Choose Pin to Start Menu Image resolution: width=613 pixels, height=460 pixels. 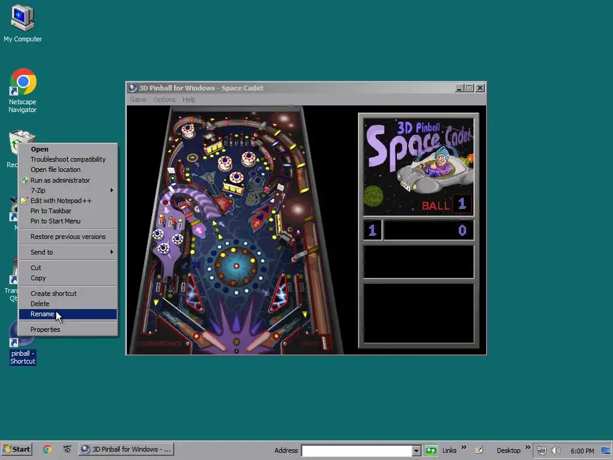point(68,221)
